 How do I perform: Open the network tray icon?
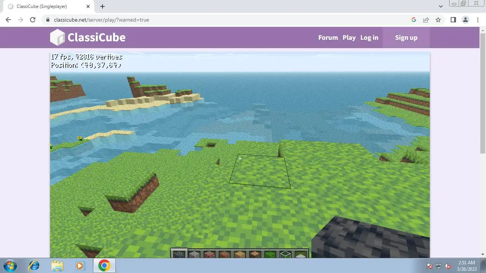click(x=439, y=266)
